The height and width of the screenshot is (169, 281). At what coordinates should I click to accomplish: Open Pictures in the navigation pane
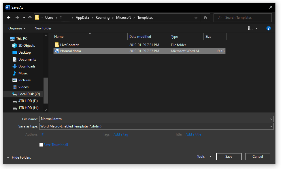[24, 80]
